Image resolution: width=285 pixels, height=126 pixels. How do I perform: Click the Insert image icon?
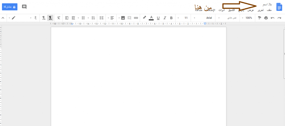click(x=123, y=18)
